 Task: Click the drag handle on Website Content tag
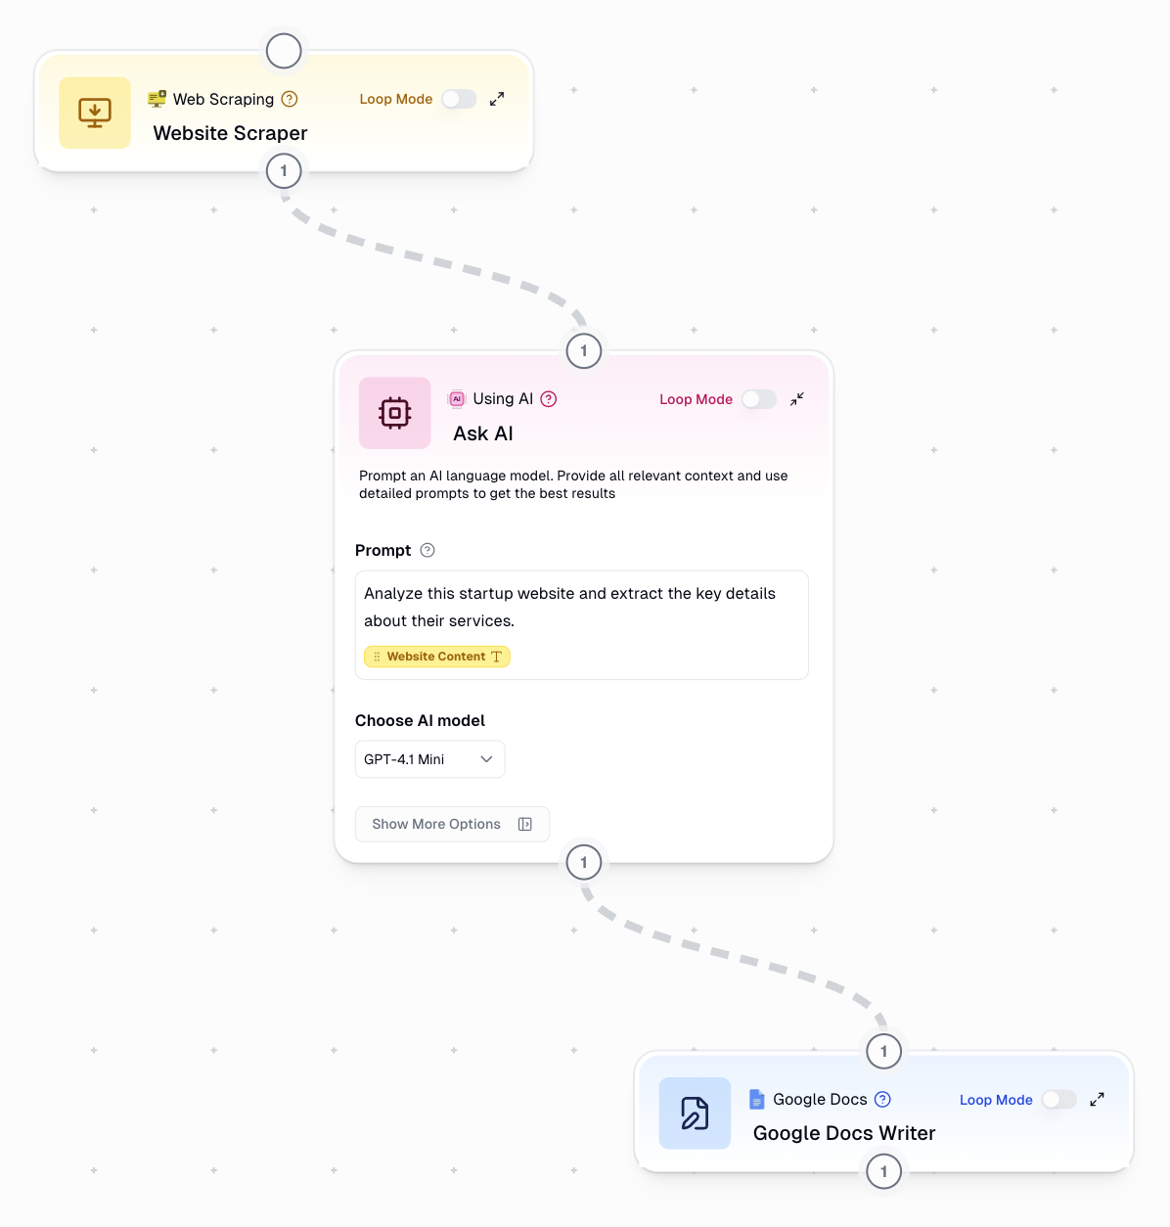point(377,657)
